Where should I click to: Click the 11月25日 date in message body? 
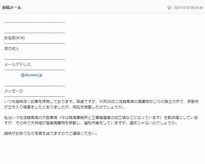click(x=107, y=101)
